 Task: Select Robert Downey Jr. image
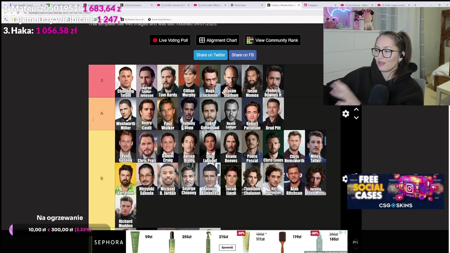coord(273,81)
